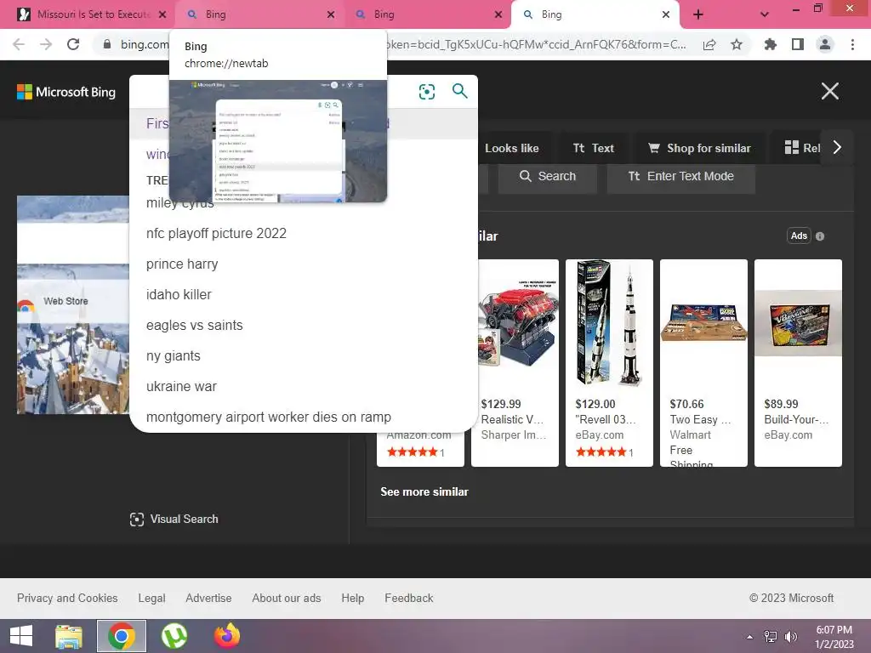Click the Visual Search button below the image
Image resolution: width=871 pixels, height=653 pixels.
coord(174,520)
